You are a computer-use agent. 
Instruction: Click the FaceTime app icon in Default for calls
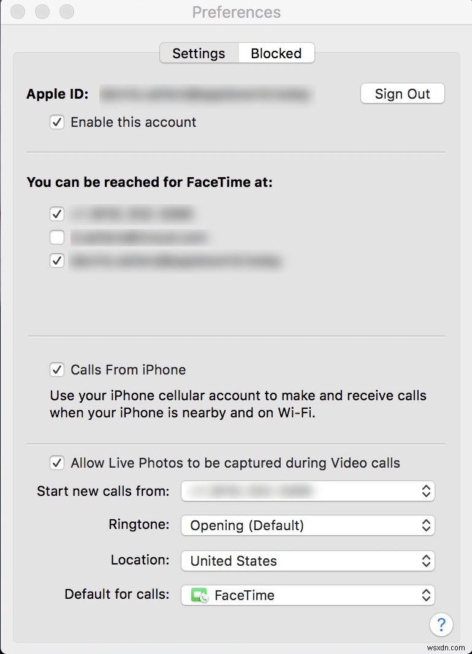[x=198, y=595]
